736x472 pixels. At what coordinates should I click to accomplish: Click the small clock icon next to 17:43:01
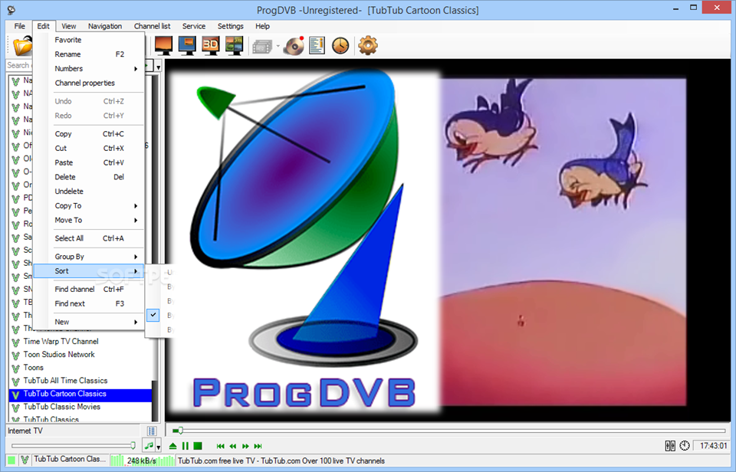685,445
